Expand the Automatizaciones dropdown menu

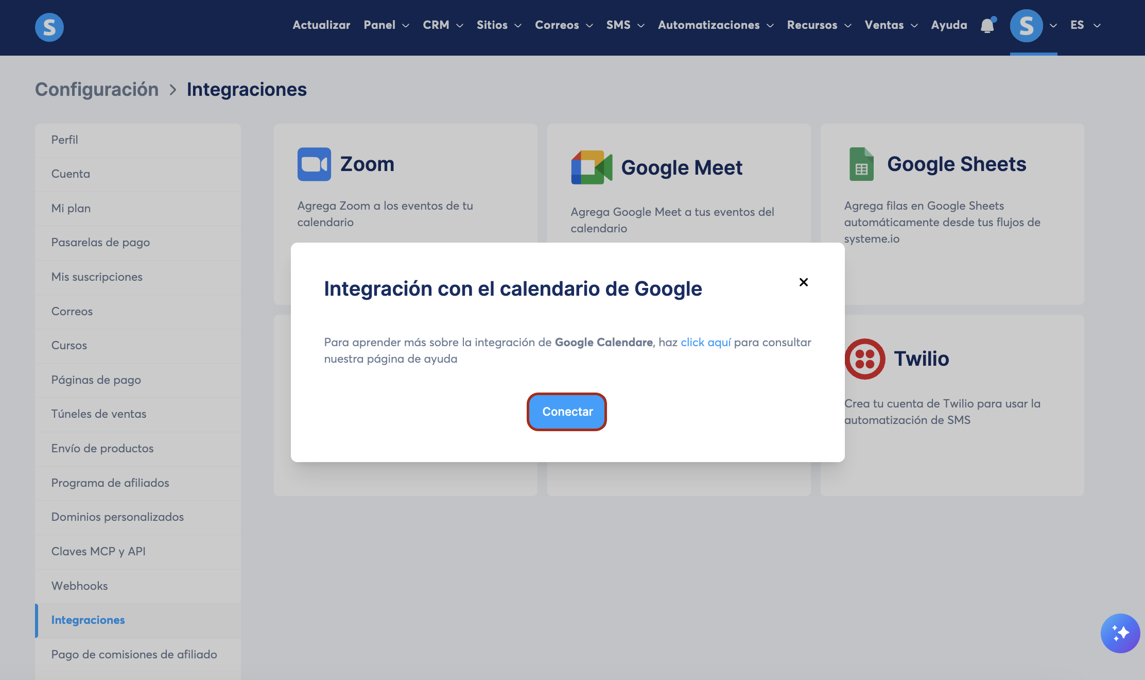[716, 25]
